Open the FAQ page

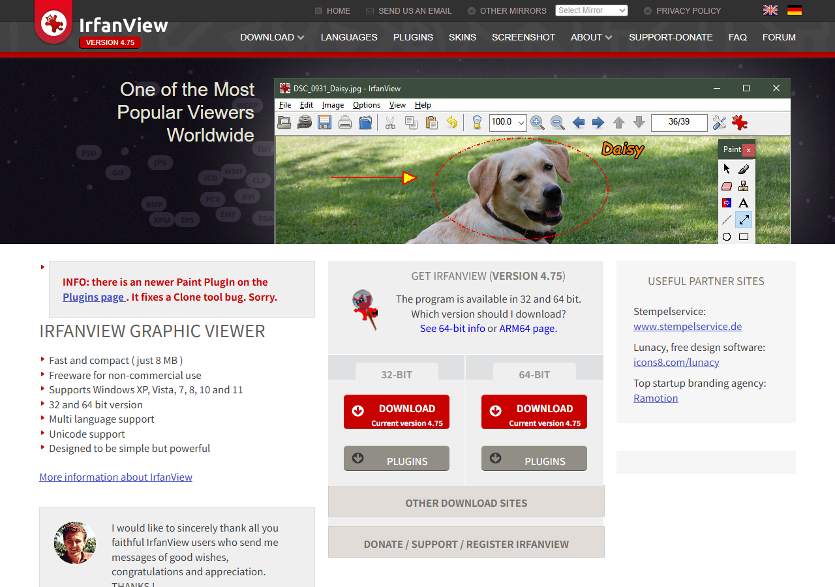(x=738, y=37)
